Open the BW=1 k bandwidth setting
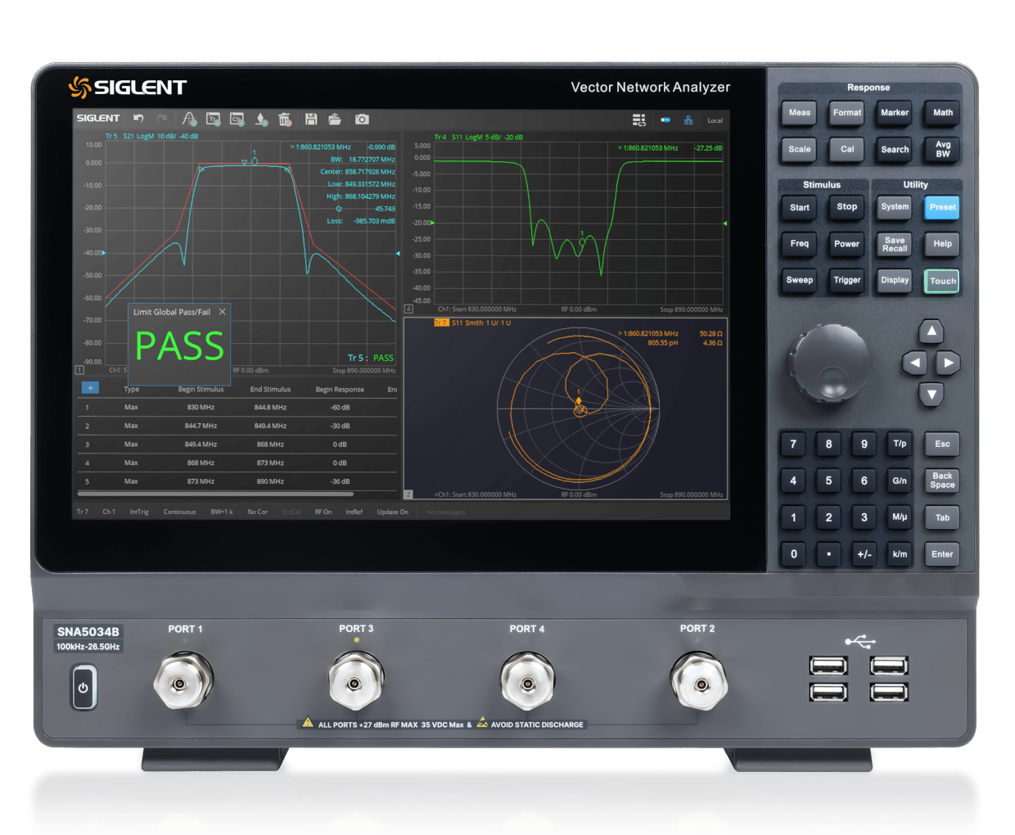Image resolution: width=1015 pixels, height=835 pixels. click(222, 512)
